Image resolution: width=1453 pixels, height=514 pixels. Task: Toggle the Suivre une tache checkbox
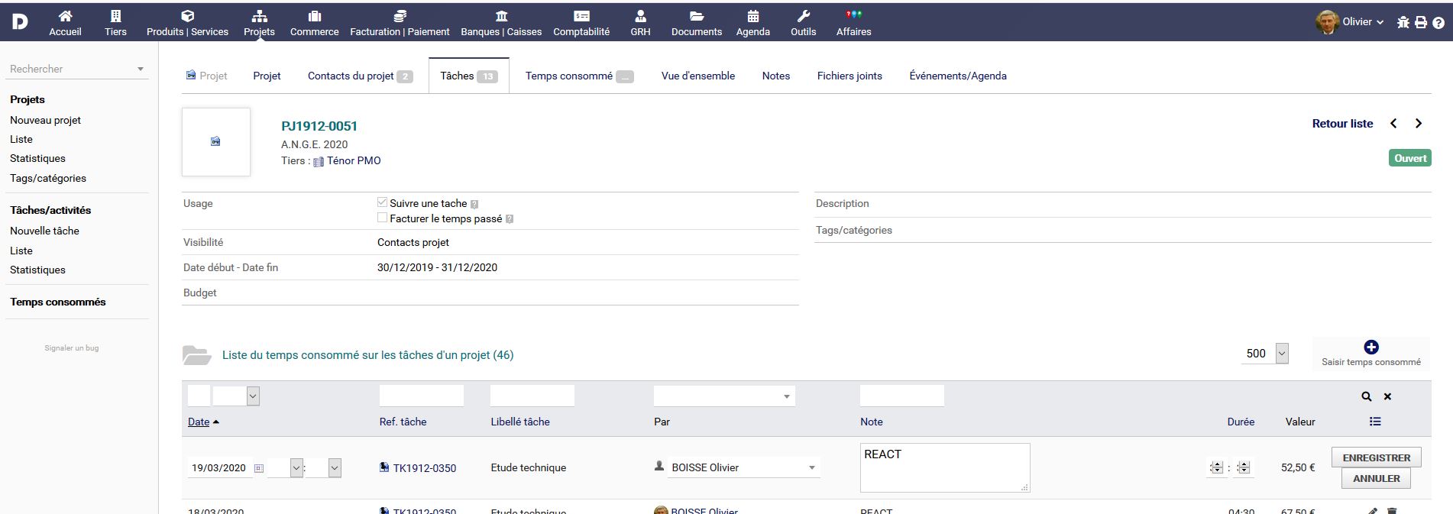[383, 202]
